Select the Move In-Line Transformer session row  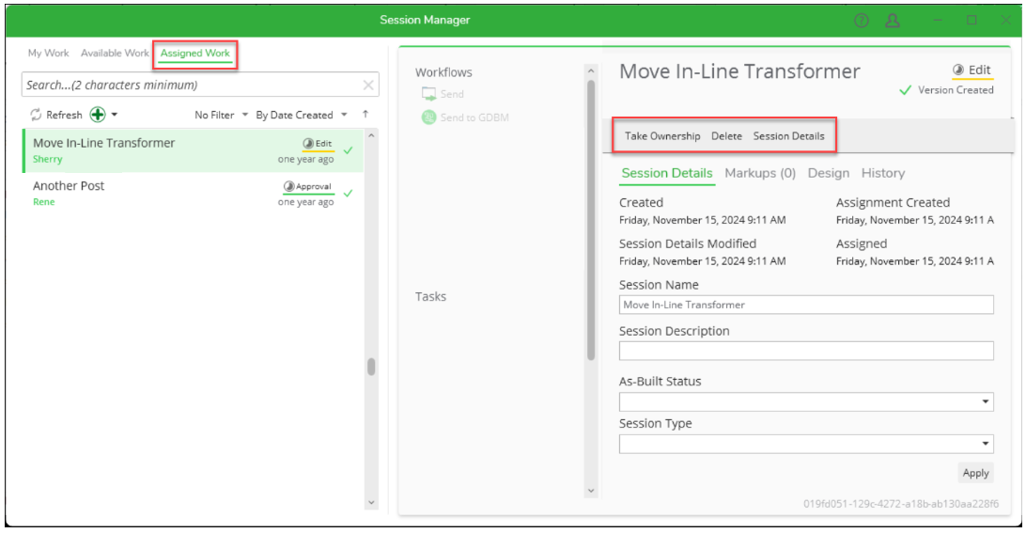pyautogui.click(x=193, y=150)
